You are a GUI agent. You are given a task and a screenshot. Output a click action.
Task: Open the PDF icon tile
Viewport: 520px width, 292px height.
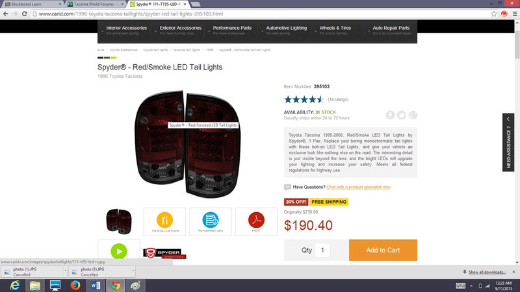pos(256,221)
